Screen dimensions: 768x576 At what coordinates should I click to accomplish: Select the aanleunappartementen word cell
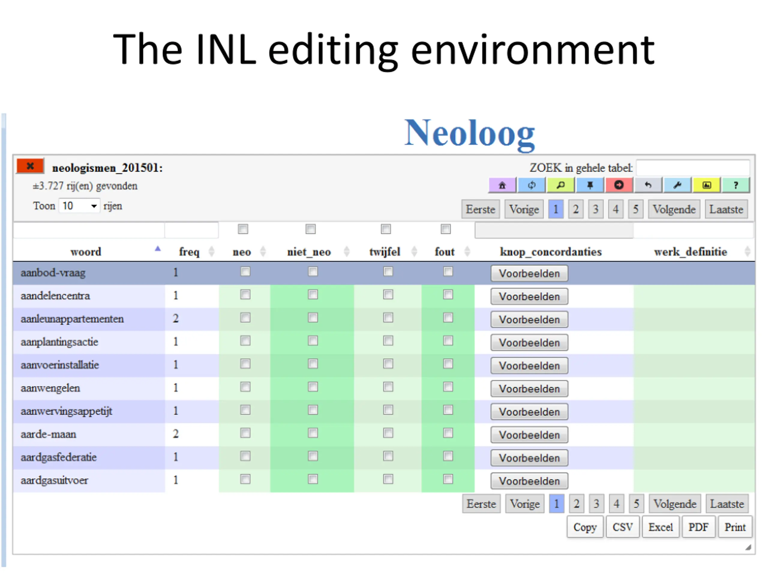click(x=89, y=319)
